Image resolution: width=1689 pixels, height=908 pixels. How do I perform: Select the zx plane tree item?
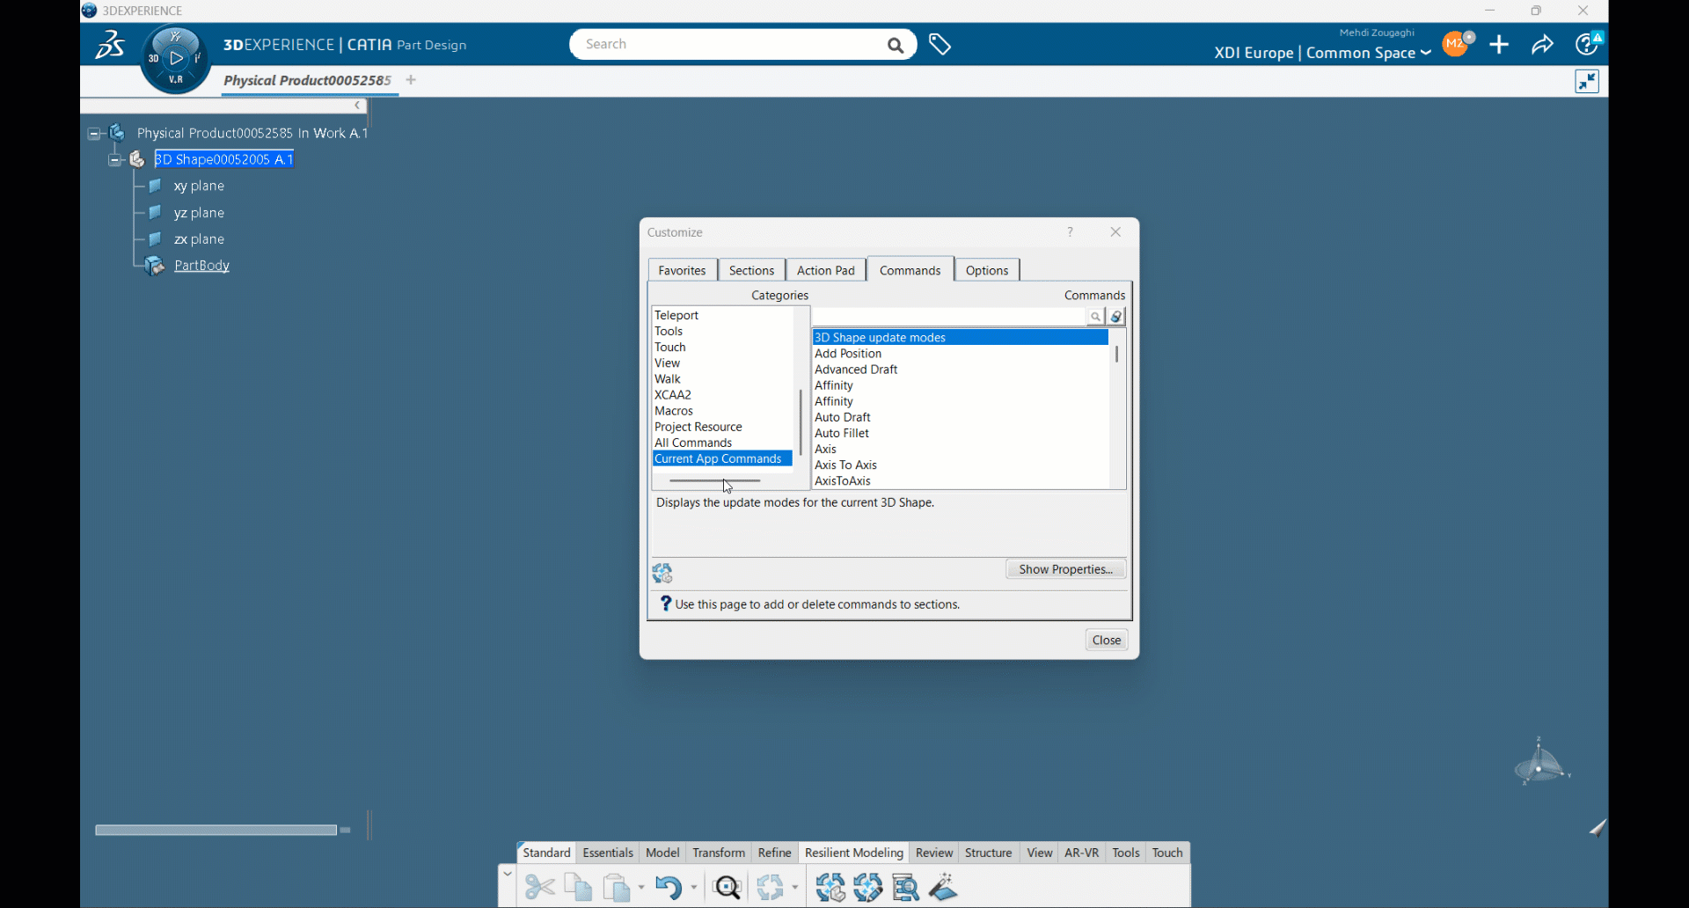pyautogui.click(x=199, y=239)
